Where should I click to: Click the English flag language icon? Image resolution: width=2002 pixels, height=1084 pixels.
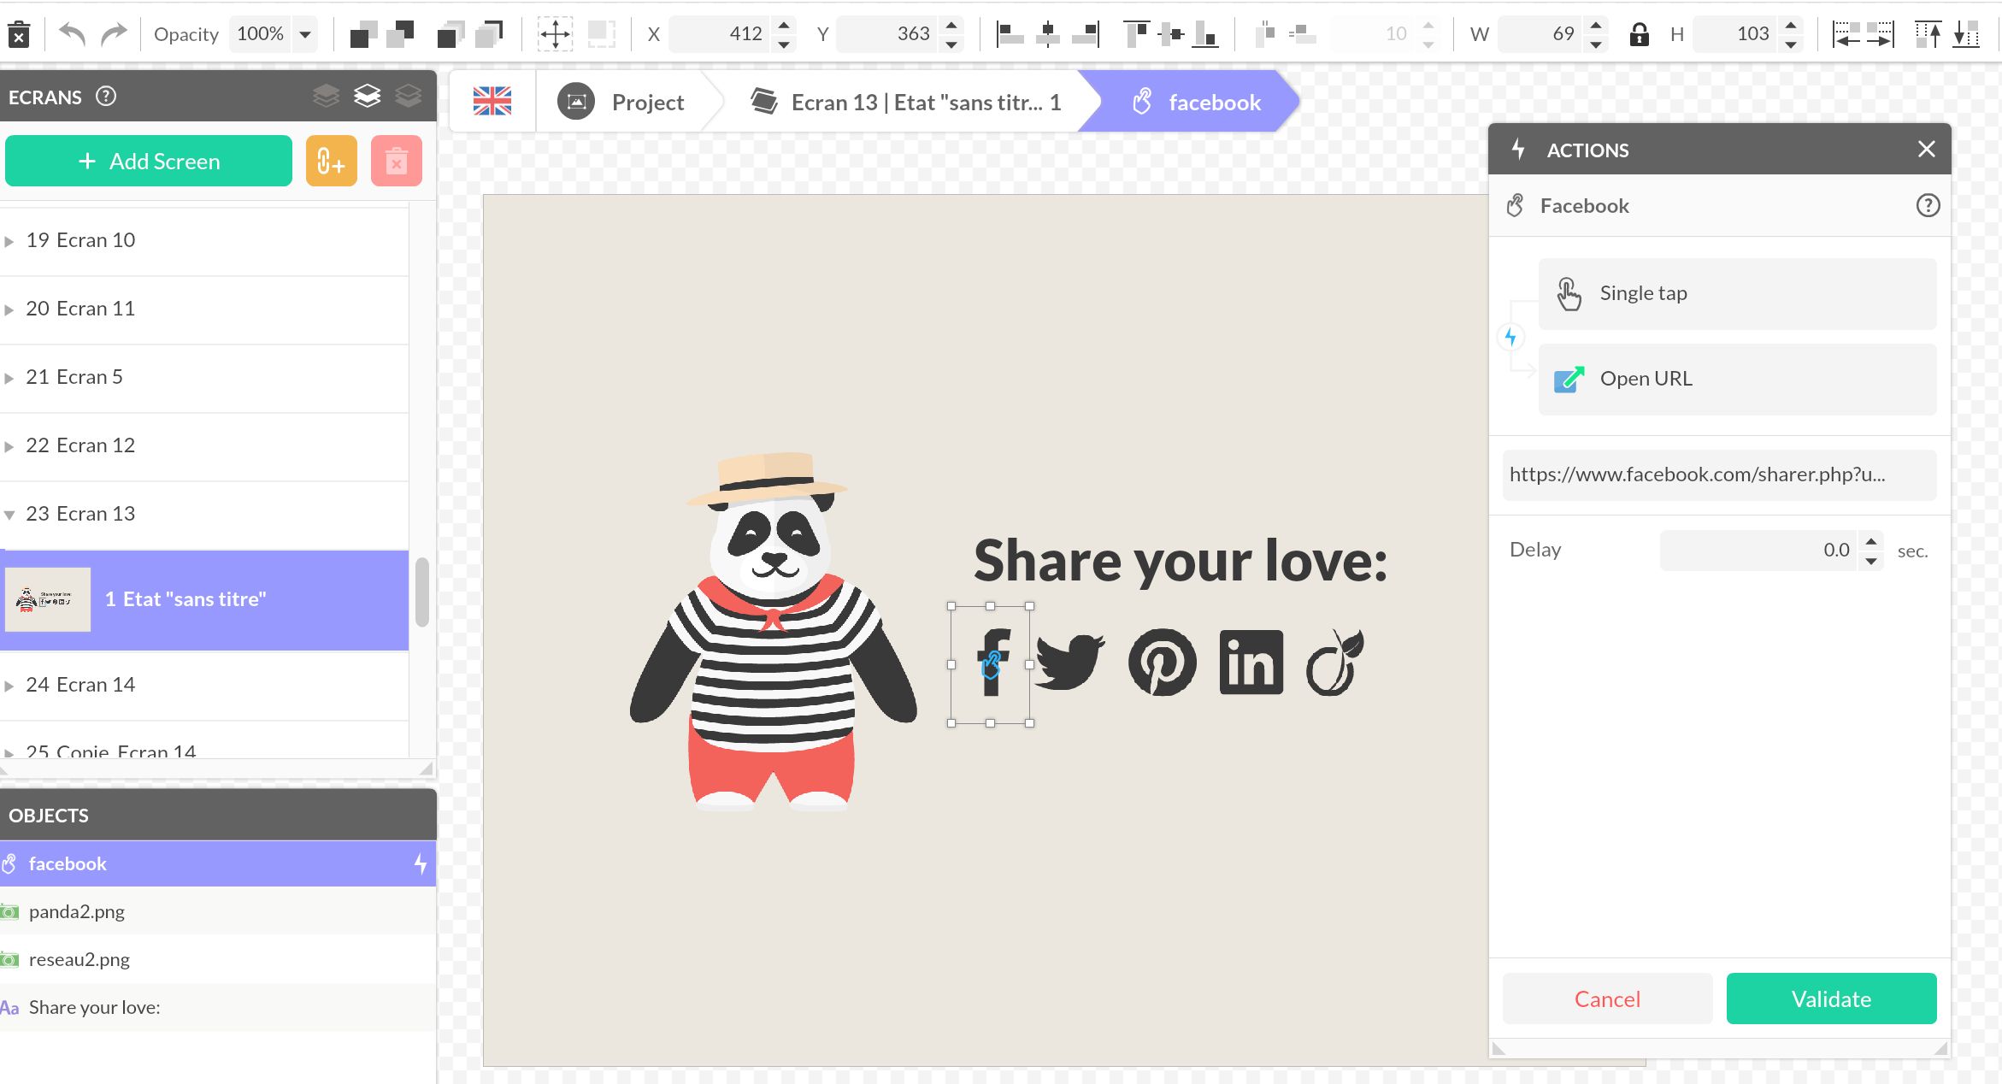(492, 102)
